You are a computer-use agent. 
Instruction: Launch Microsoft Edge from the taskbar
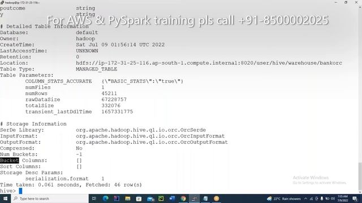[106, 198]
